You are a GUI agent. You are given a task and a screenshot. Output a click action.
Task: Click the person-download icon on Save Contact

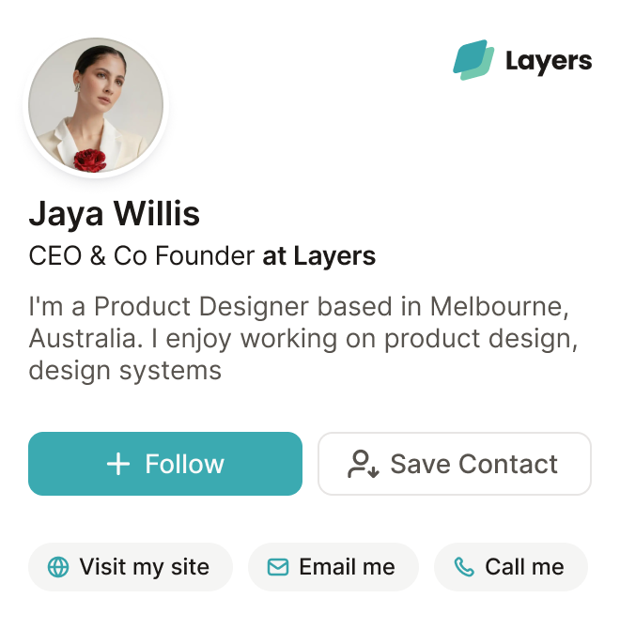click(364, 464)
